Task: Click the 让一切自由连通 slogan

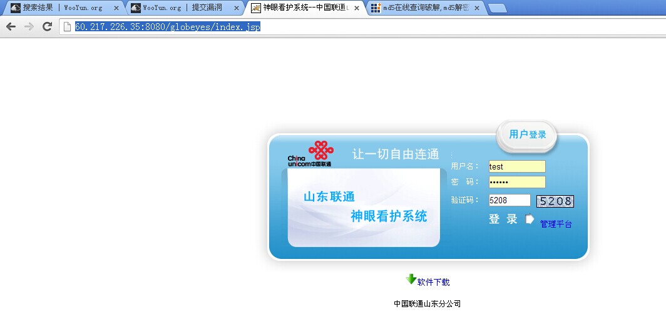Action: (x=396, y=154)
